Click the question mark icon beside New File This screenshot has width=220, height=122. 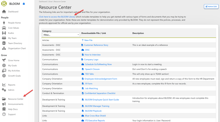(82, 40)
